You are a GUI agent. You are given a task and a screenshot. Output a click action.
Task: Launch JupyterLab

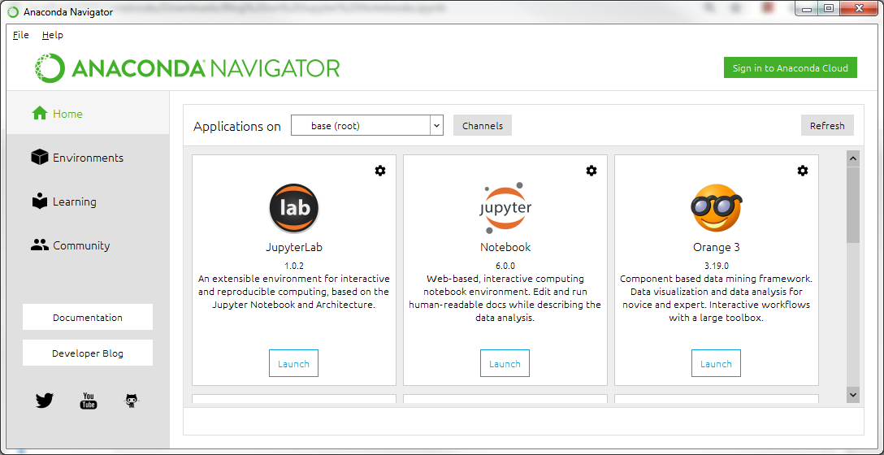tap(294, 363)
